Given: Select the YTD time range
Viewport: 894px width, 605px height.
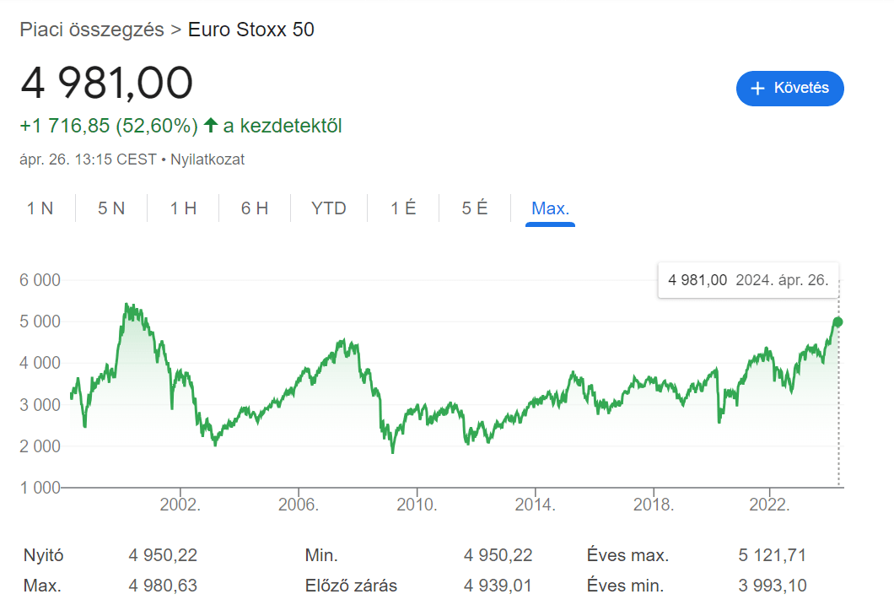Looking at the screenshot, I should coord(328,208).
